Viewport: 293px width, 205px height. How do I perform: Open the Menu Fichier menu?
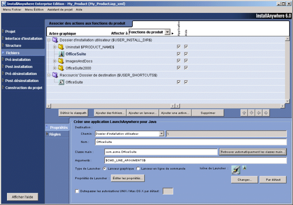click(12, 9)
